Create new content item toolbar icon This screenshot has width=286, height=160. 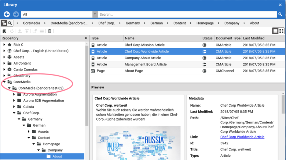point(4,31)
